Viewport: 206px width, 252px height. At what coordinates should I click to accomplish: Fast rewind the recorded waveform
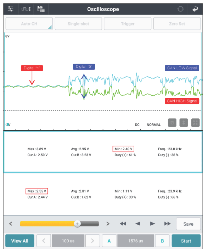[123, 224]
